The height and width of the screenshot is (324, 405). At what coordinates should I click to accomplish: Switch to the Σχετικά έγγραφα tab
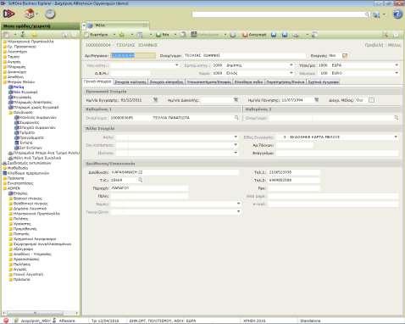(x=323, y=82)
